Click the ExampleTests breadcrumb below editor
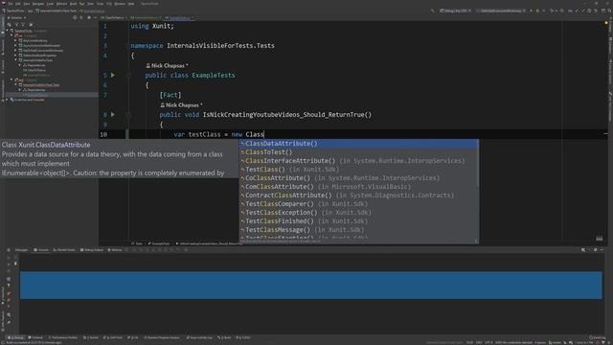613x345 pixels. coord(159,243)
